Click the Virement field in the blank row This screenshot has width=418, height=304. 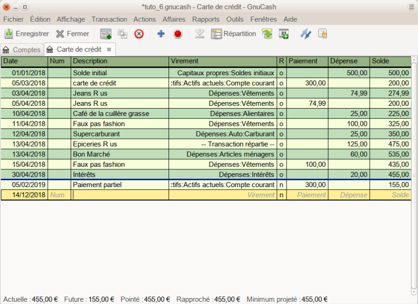(x=222, y=195)
